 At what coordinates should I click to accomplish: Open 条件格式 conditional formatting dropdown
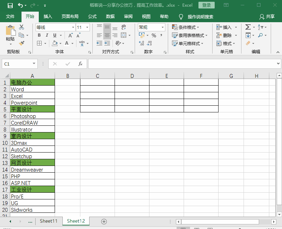coord(185,27)
